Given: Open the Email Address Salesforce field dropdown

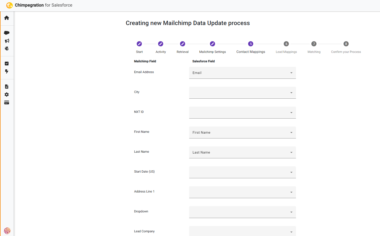Looking at the screenshot, I should pyautogui.click(x=242, y=73).
